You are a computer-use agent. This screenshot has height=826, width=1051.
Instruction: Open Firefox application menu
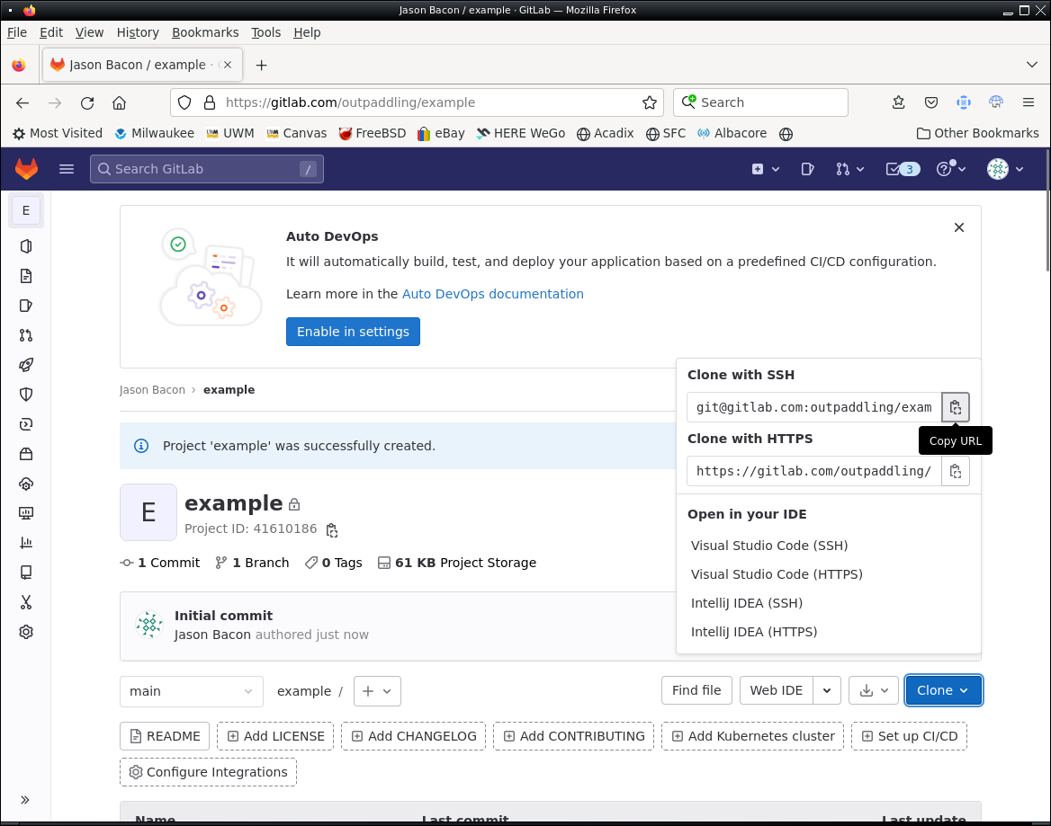click(1029, 102)
